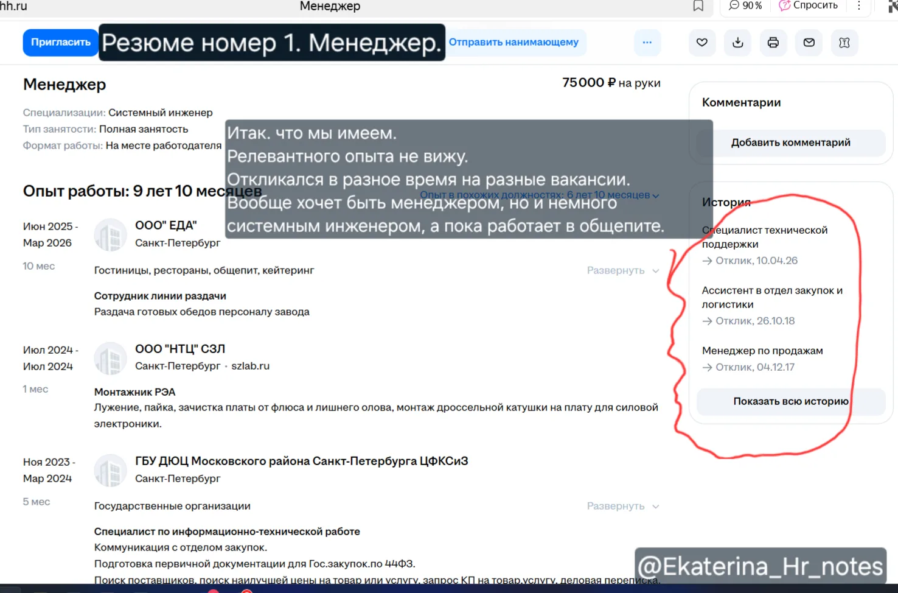The image size is (898, 593).
Task: Click the Спросить assistant button
Action: 809,5
